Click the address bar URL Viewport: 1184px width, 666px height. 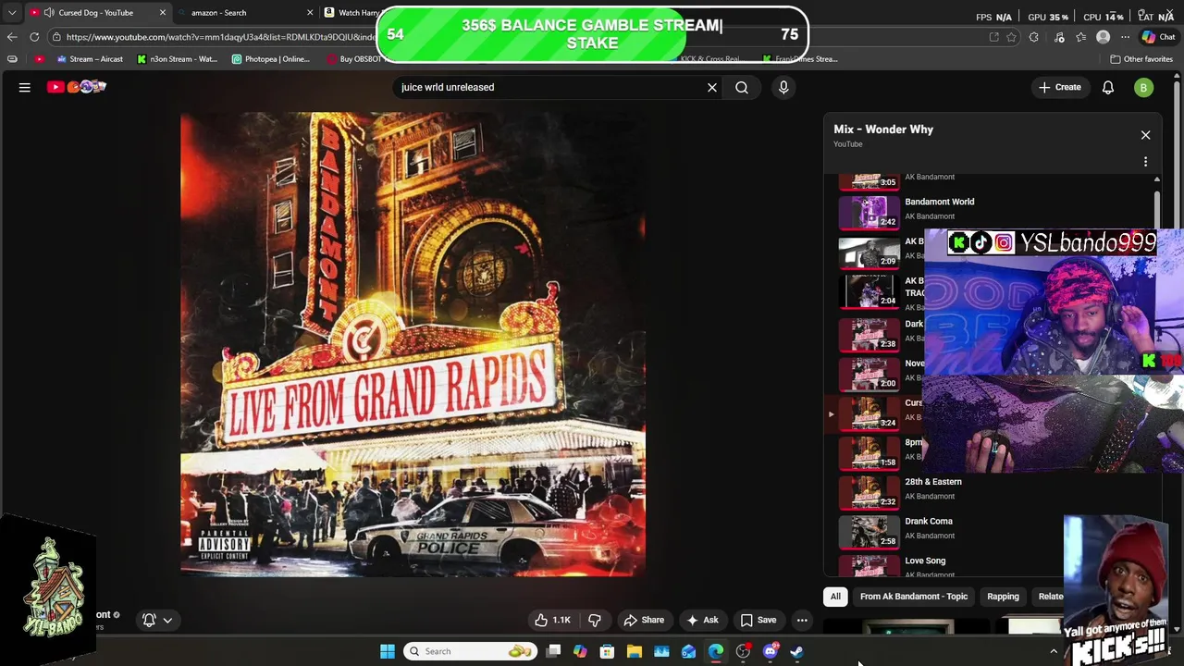click(x=220, y=37)
